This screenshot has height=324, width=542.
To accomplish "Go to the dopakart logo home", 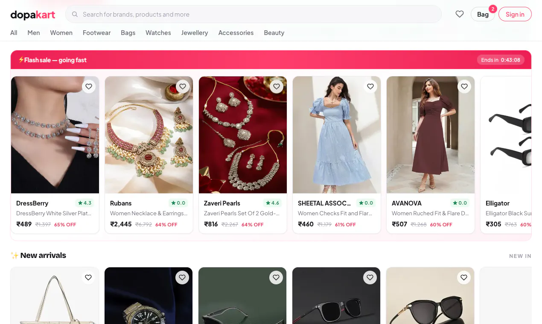I will 33,15.
